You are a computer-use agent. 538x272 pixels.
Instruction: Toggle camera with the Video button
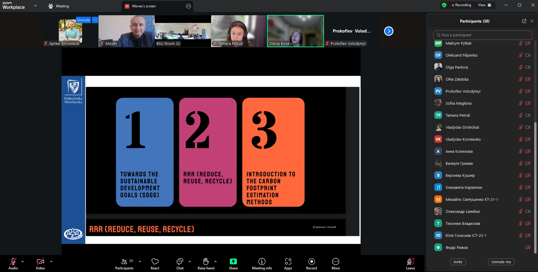point(40,263)
